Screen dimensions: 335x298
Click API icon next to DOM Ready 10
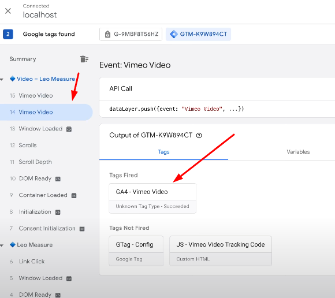(58, 179)
